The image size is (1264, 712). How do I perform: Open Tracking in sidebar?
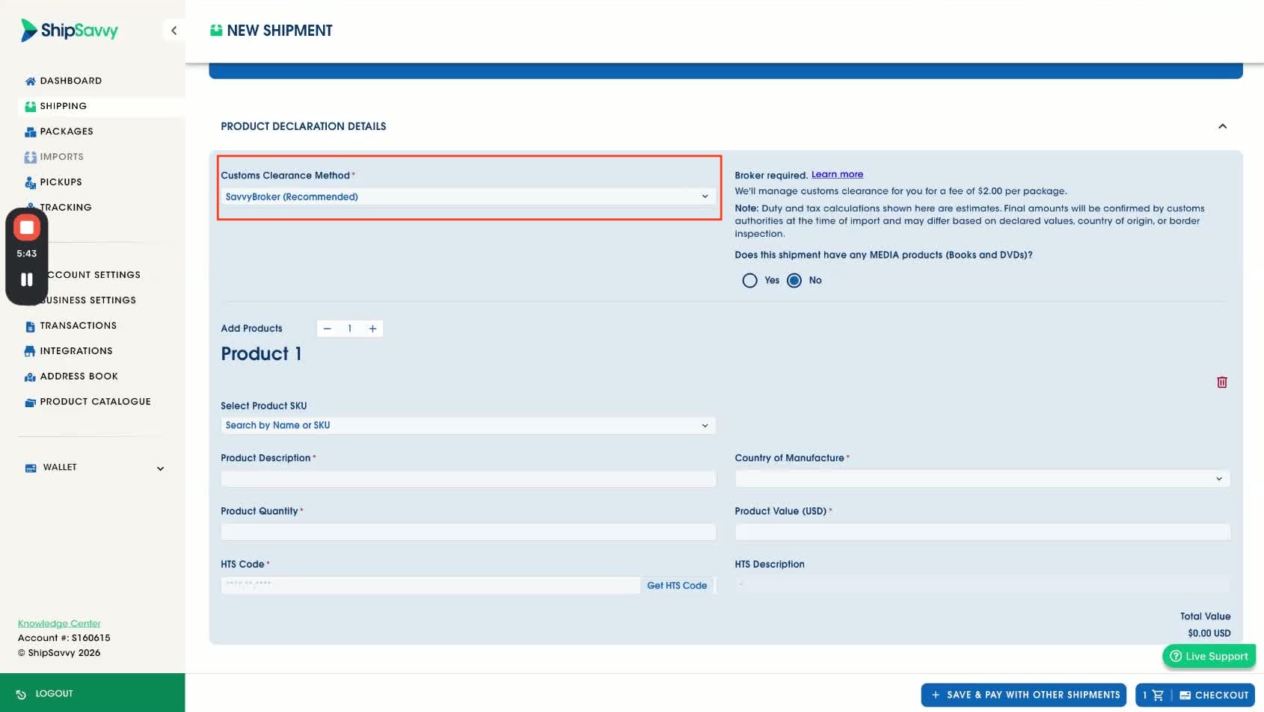coord(66,208)
